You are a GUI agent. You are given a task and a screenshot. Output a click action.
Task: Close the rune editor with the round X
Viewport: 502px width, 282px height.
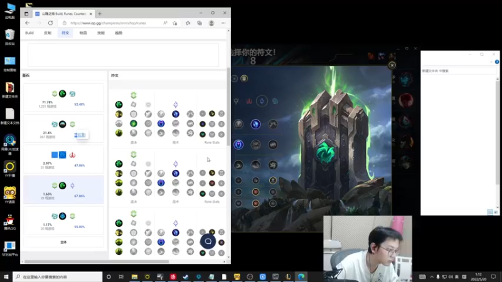(392, 65)
